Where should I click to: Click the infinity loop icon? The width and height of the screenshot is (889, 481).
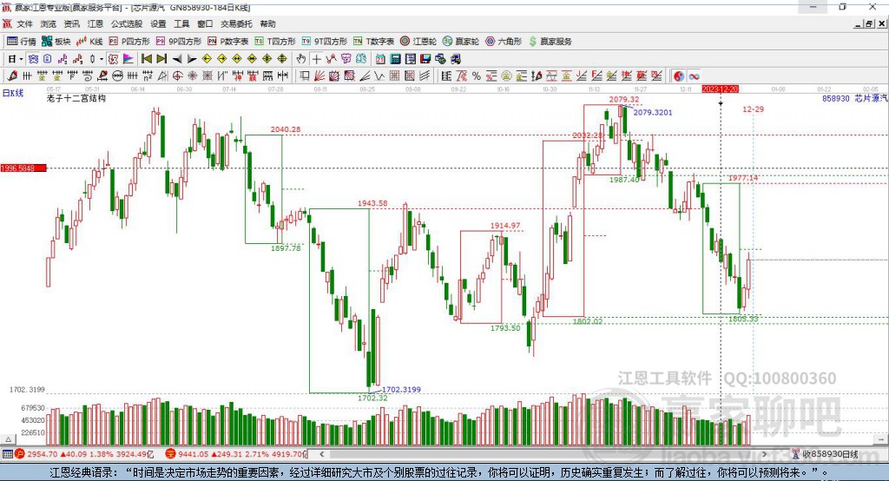[x=694, y=76]
